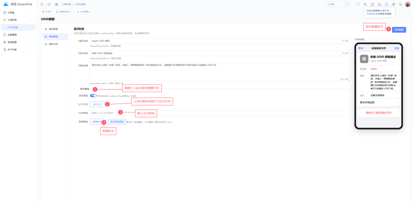
Task: Click the 上传 p12 button
Action: tap(97, 104)
